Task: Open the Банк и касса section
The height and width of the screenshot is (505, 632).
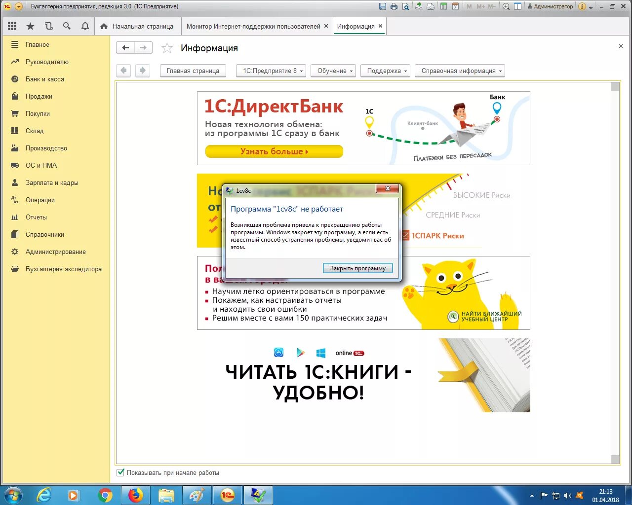Action: (x=45, y=79)
